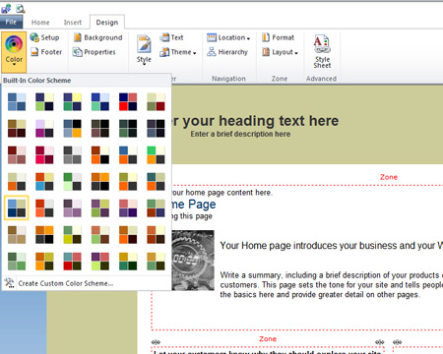The image size is (443, 354).
Task: Click the arrow under Style
Action: 144,65
